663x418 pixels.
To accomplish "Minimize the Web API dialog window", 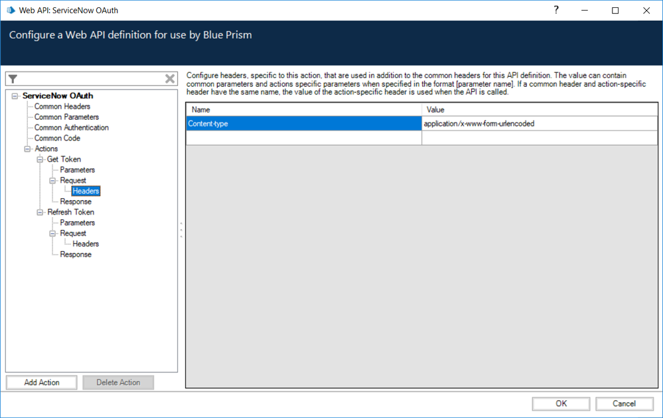I will point(584,11).
